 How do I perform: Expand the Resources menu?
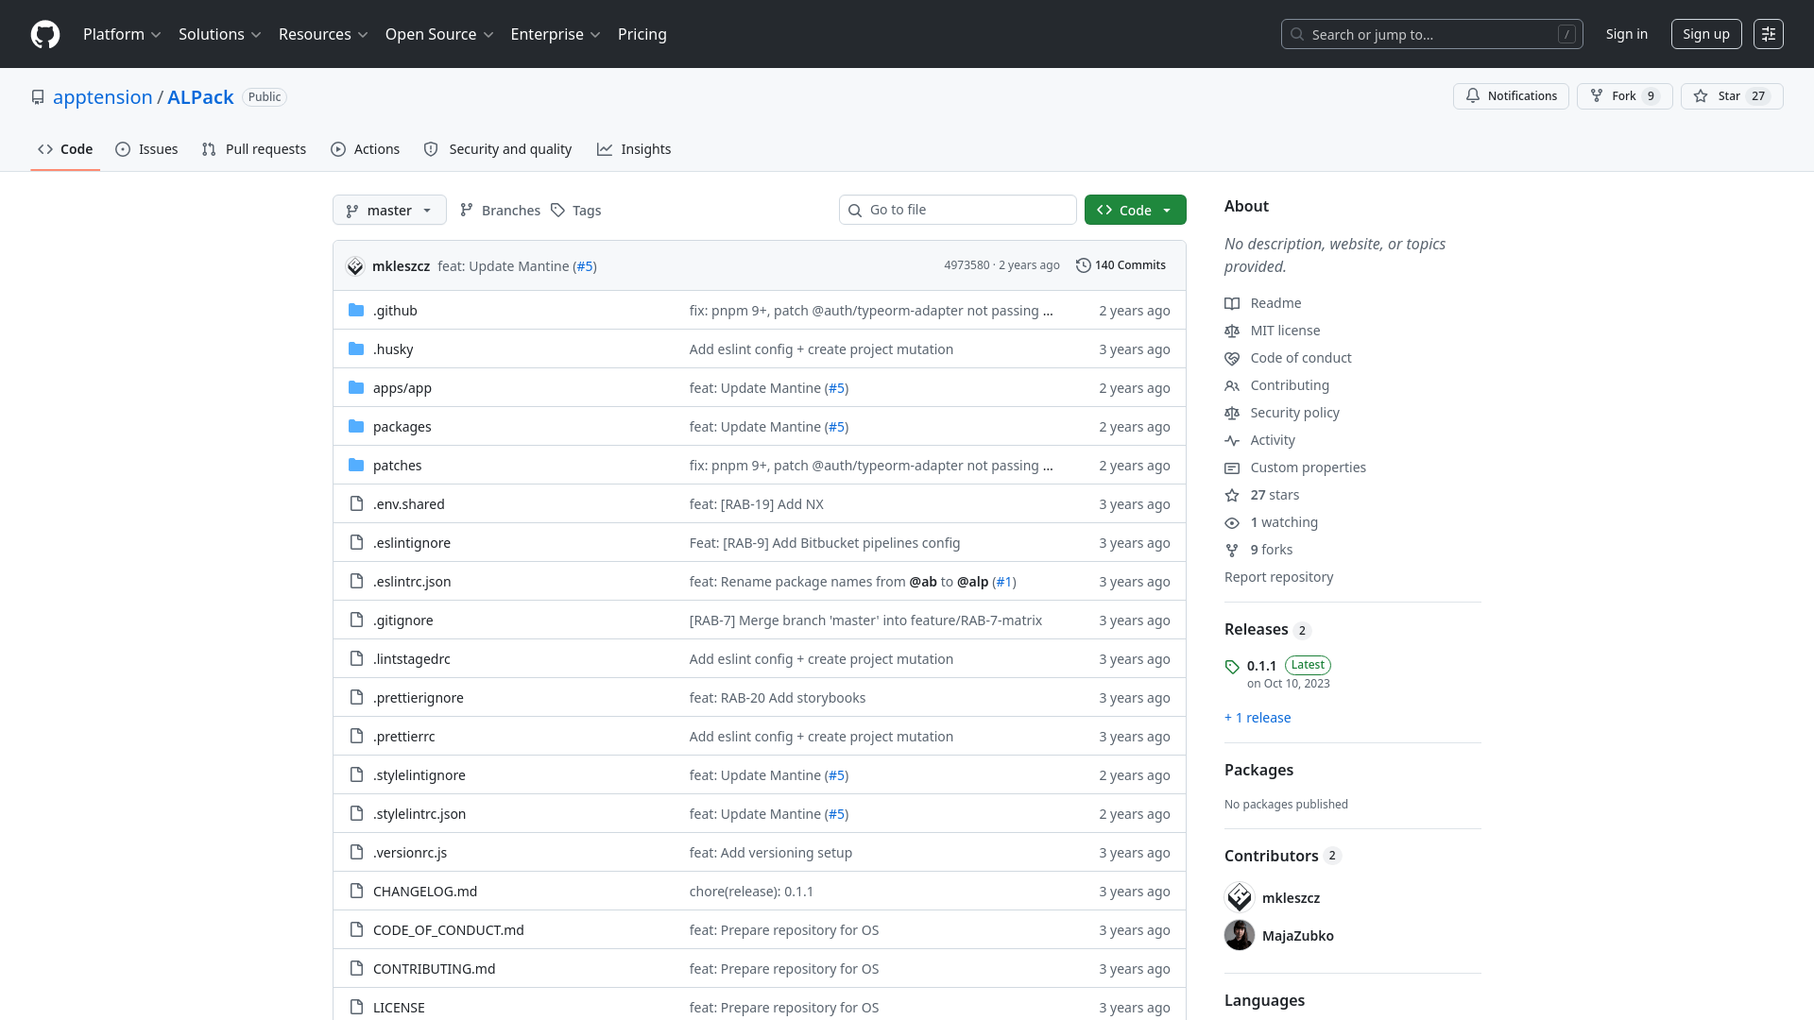point(323,34)
